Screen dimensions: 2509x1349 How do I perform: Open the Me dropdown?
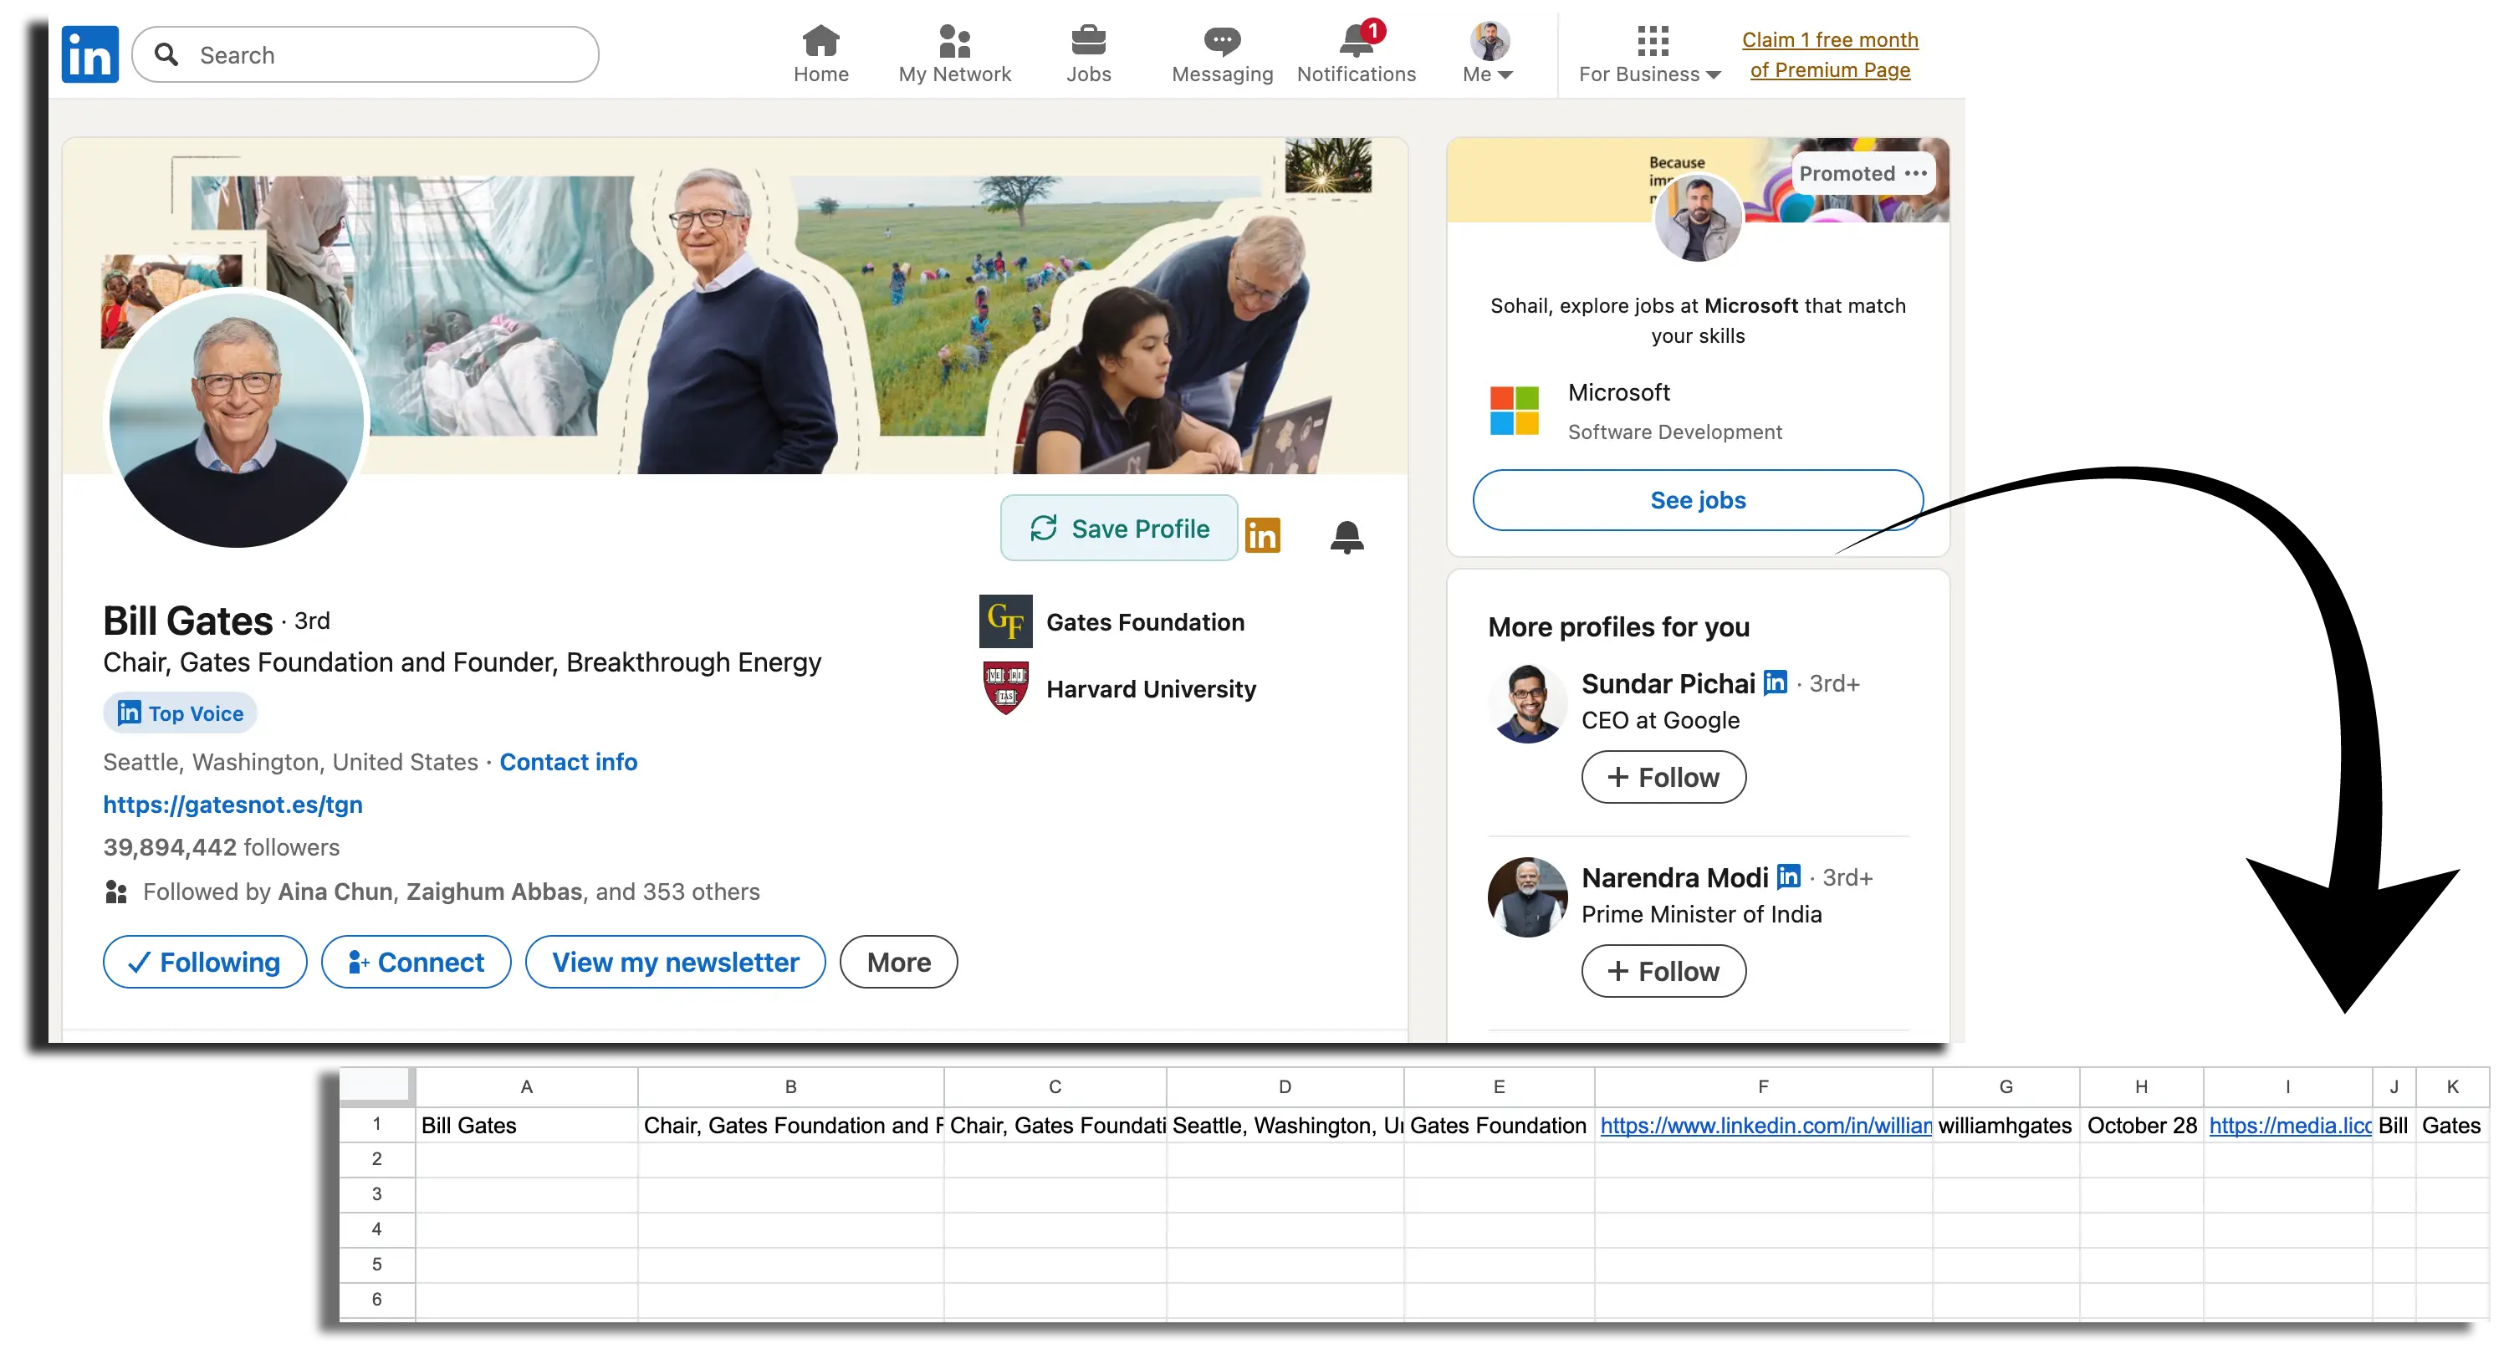pyautogui.click(x=1487, y=54)
